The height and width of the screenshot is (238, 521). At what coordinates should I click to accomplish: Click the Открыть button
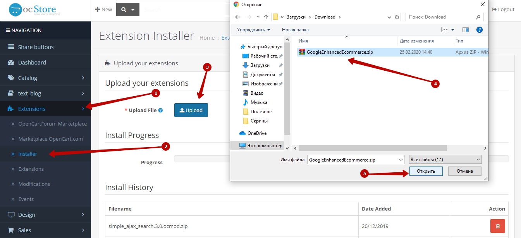pyautogui.click(x=426, y=171)
